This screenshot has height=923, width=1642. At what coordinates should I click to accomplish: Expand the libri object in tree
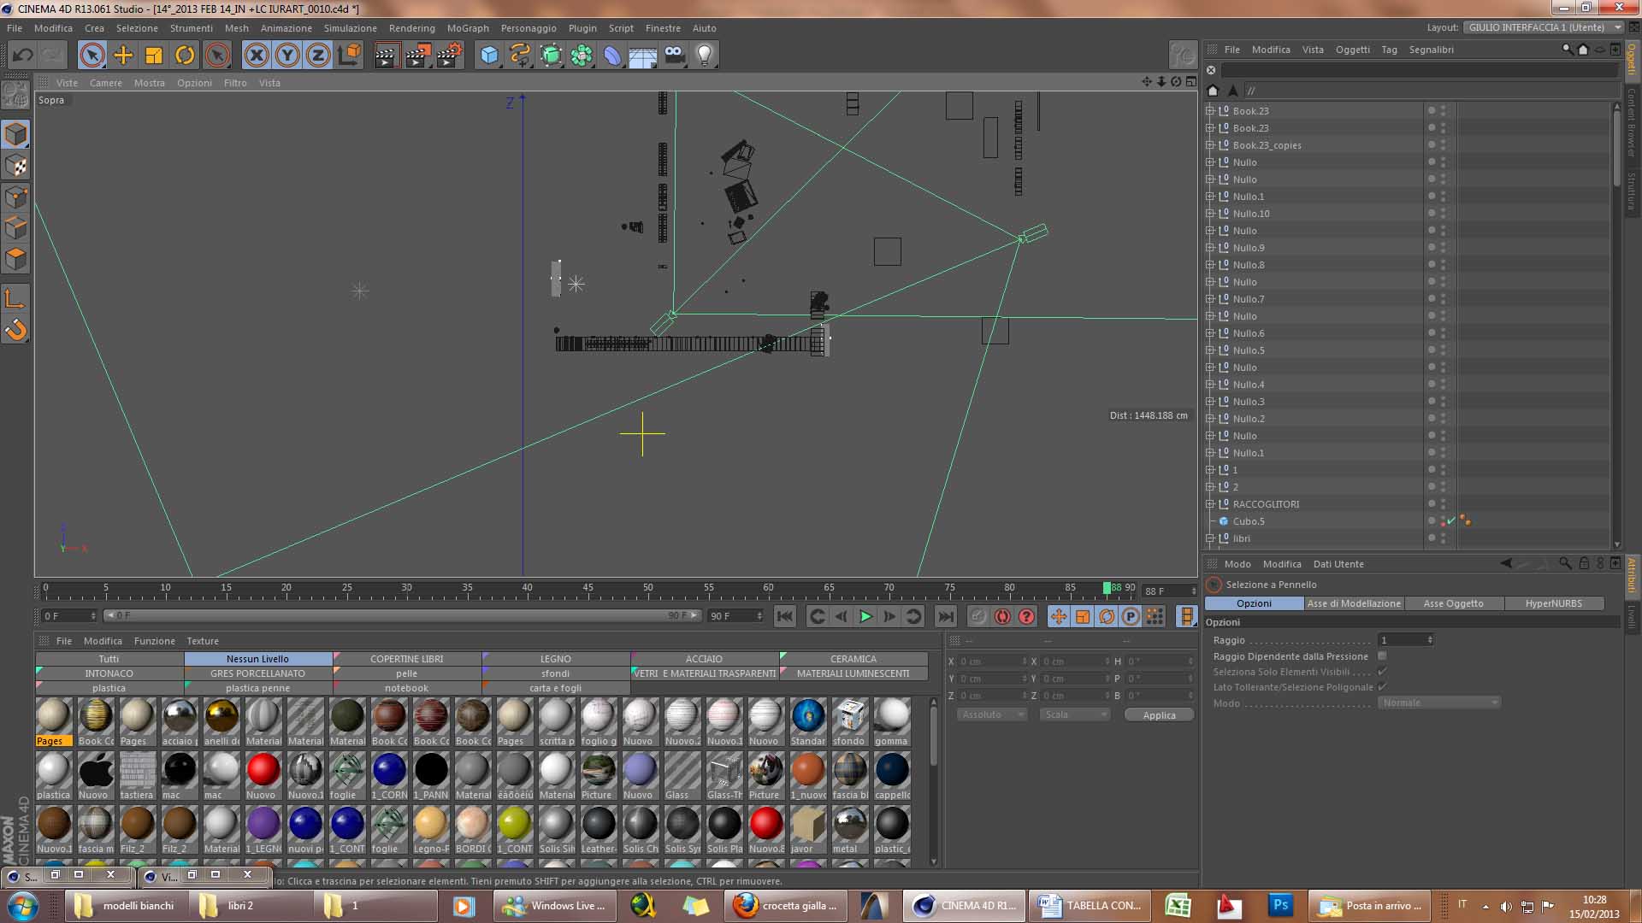(1210, 538)
